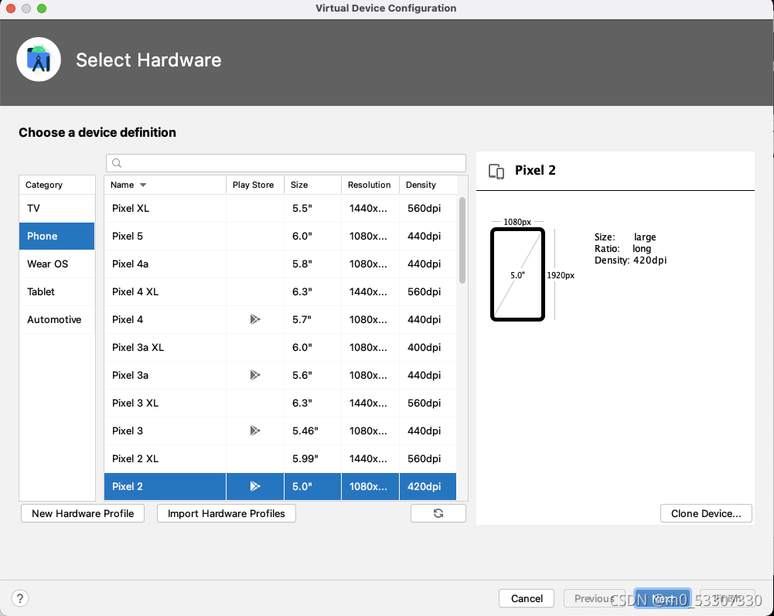Click the 5.46" size cell
Image resolution: width=774 pixels, height=616 pixels.
[312, 431]
